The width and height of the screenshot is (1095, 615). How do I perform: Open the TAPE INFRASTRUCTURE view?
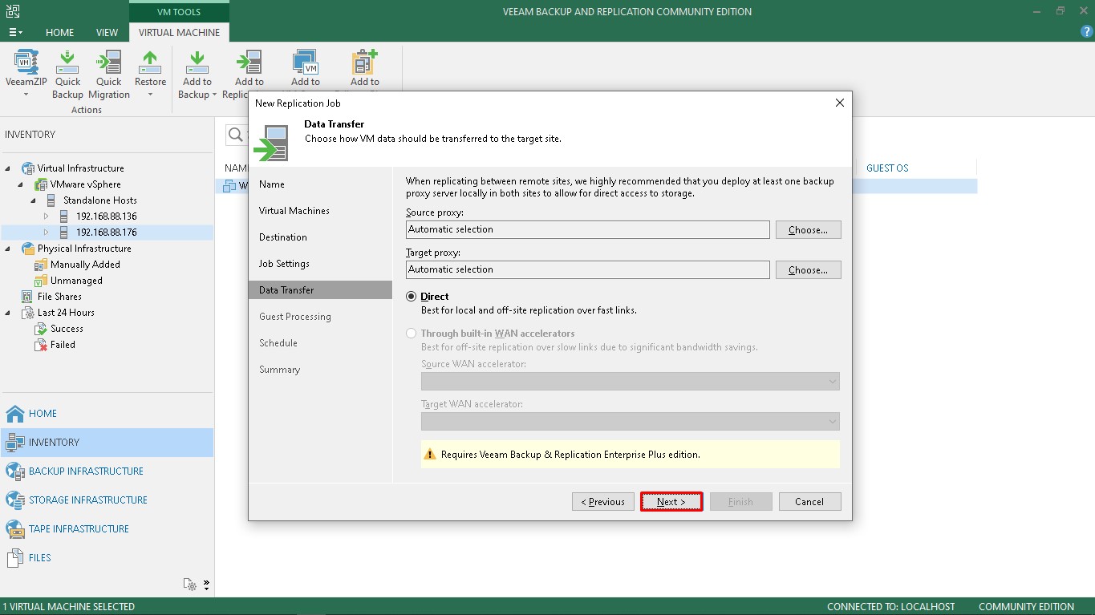tap(107, 529)
